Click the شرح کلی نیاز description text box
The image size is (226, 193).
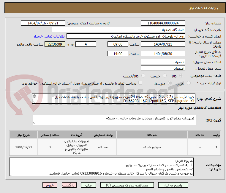coord(114,99)
